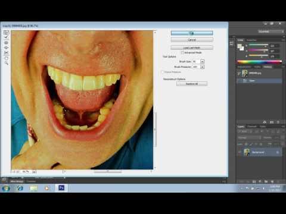Click the third (bottom) color slider

(259, 56)
